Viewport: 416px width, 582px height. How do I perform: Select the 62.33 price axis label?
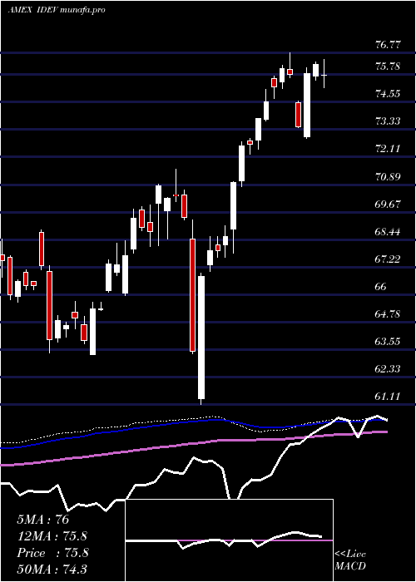pos(388,368)
